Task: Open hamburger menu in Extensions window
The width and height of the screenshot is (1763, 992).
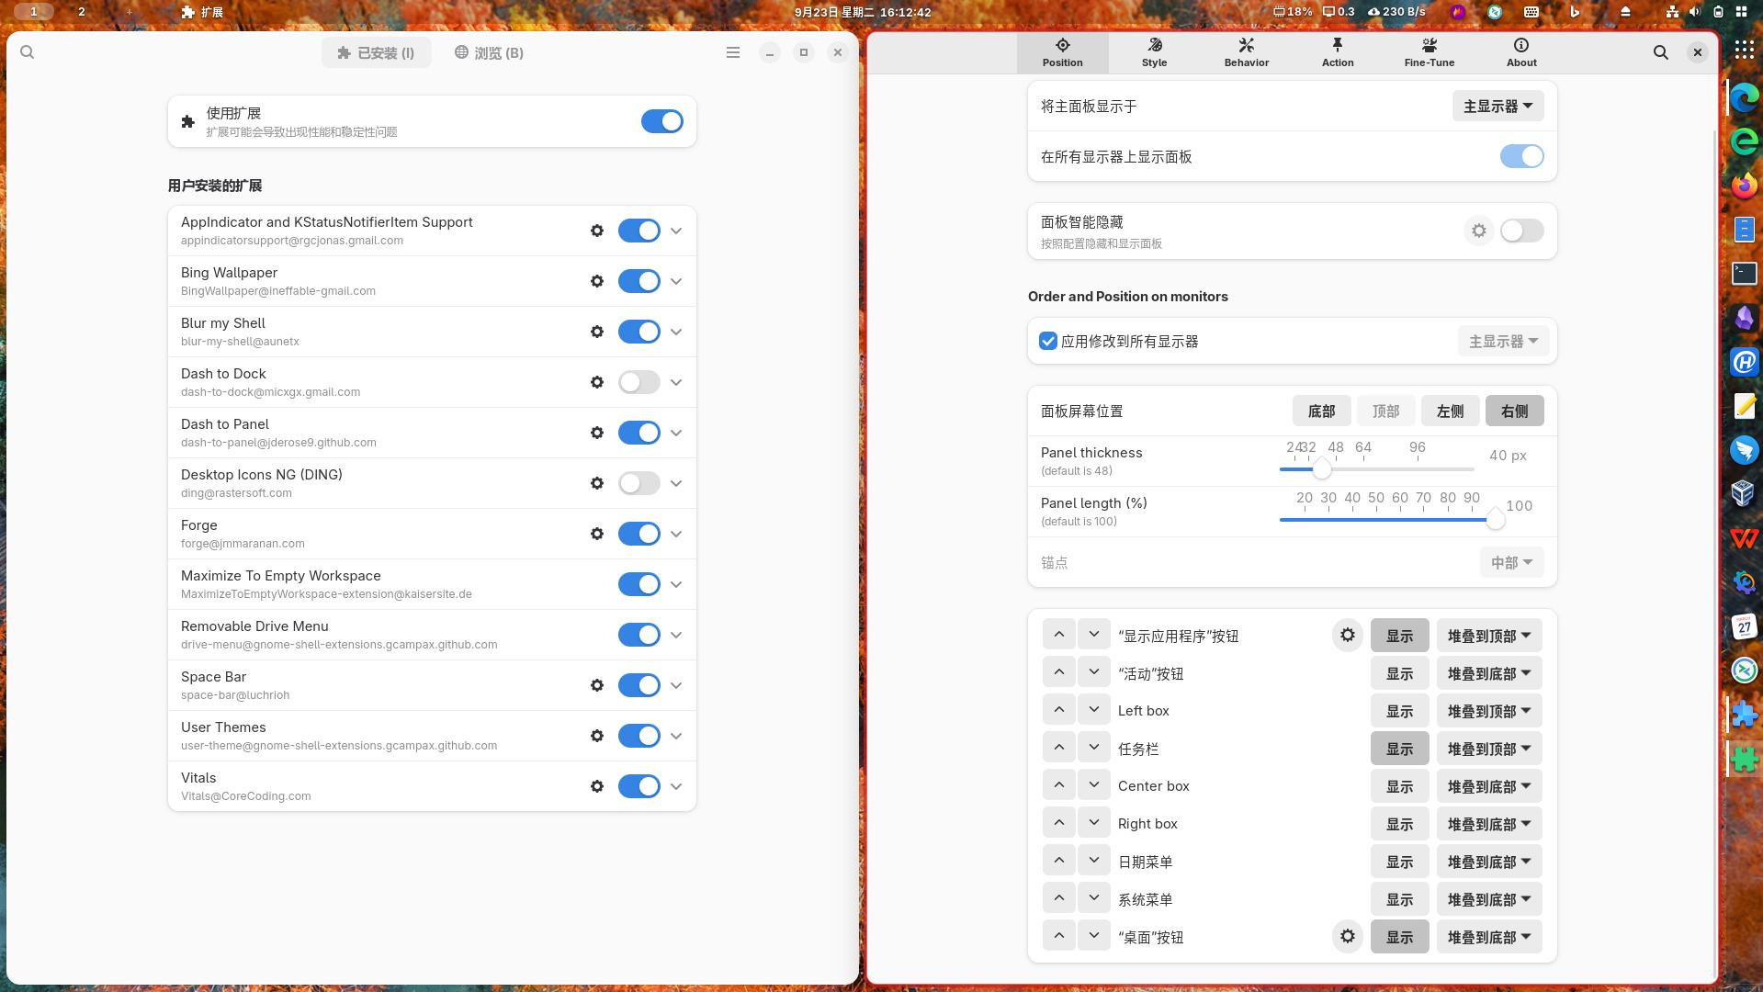Action: 733,53
